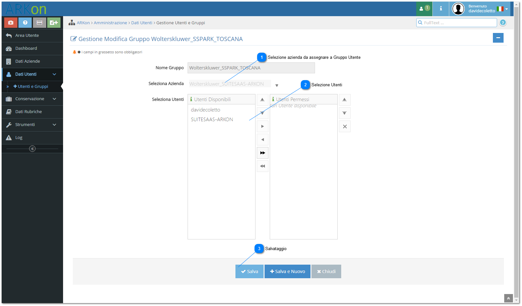Click the red medkit icon button
The image size is (522, 306).
(x=11, y=23)
